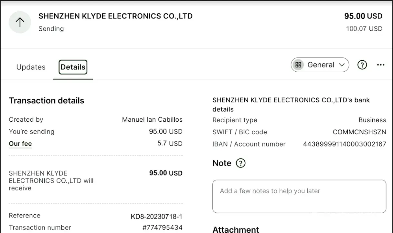Click the 100.07 USD total amount
The height and width of the screenshot is (233, 393).
click(x=364, y=29)
